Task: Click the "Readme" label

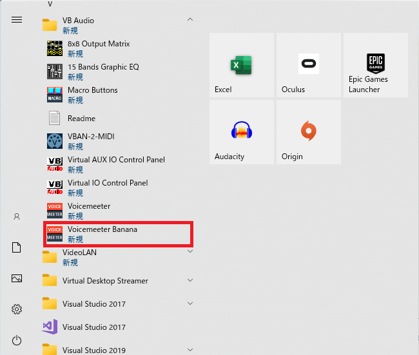Action: 81,119
